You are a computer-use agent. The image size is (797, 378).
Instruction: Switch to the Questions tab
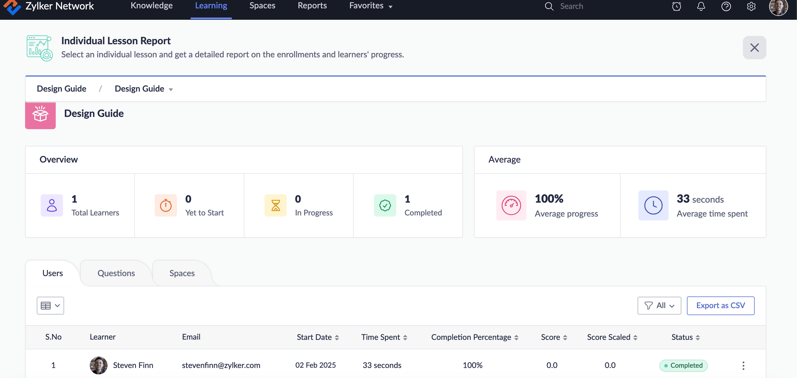click(x=116, y=273)
